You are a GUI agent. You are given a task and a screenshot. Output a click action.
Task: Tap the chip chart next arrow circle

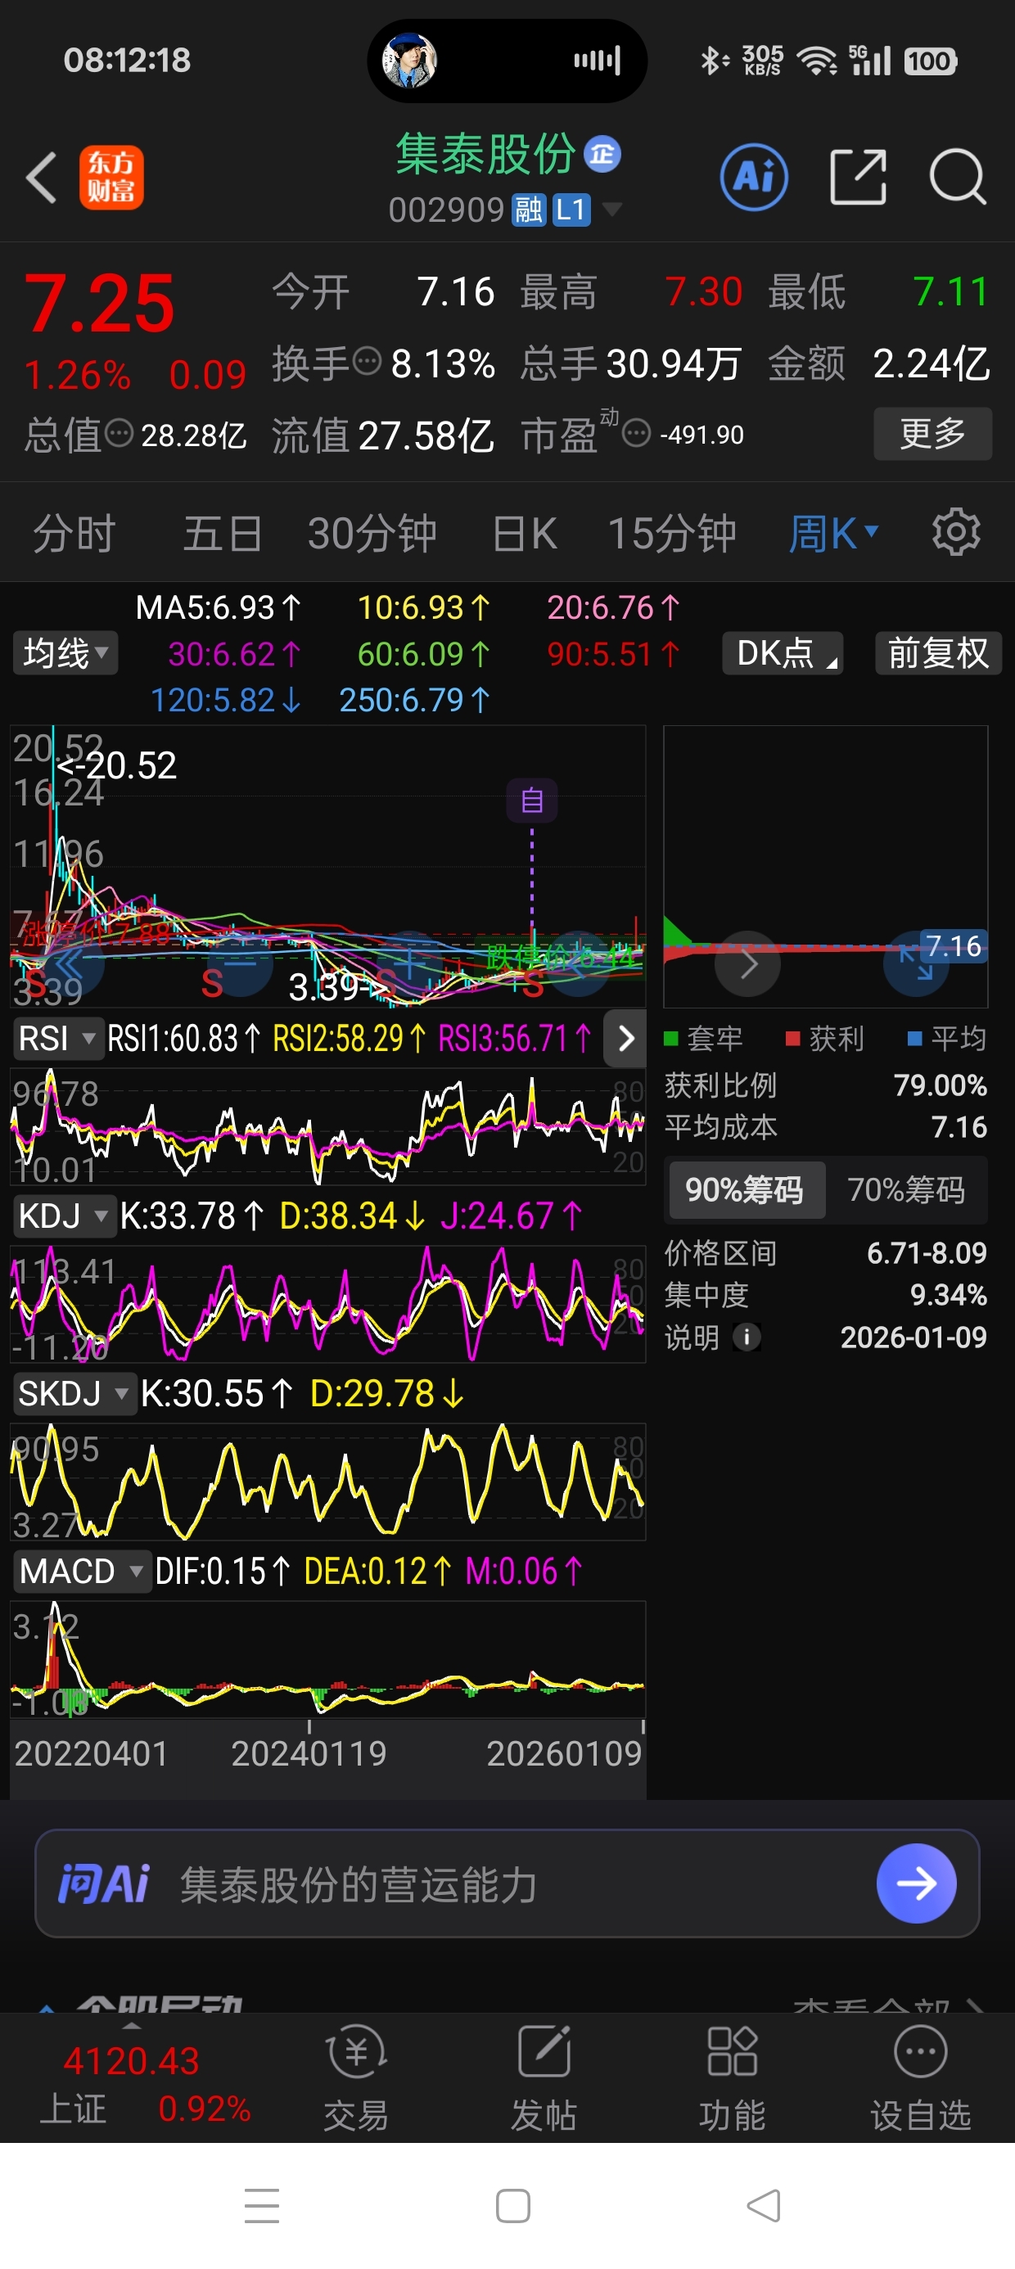tap(747, 963)
